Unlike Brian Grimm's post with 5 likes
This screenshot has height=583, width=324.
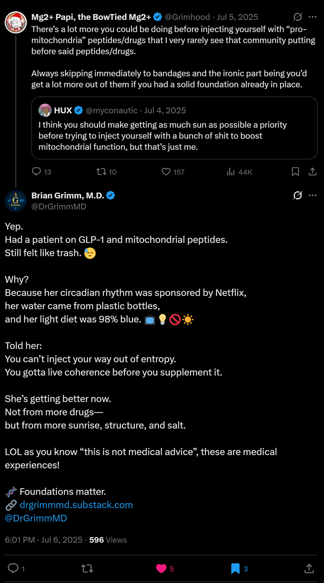tap(161, 569)
